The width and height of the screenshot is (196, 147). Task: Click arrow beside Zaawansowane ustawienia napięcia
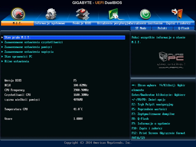click(2, 52)
